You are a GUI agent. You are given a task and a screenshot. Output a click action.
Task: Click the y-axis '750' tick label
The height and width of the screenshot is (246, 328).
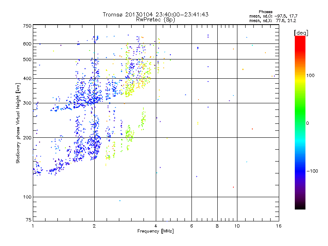pos(27,26)
